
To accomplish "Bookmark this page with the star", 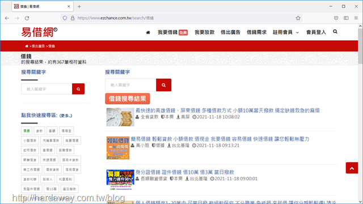I will pyautogui.click(x=298, y=18).
